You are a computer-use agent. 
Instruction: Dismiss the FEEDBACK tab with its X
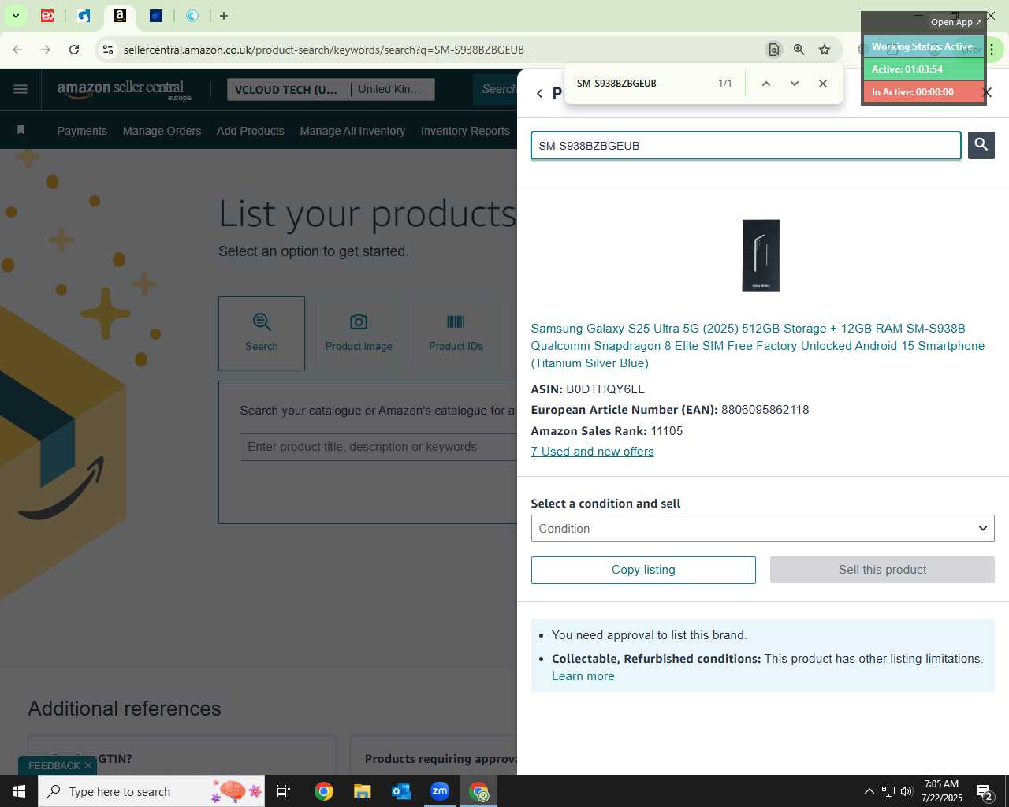pos(88,765)
